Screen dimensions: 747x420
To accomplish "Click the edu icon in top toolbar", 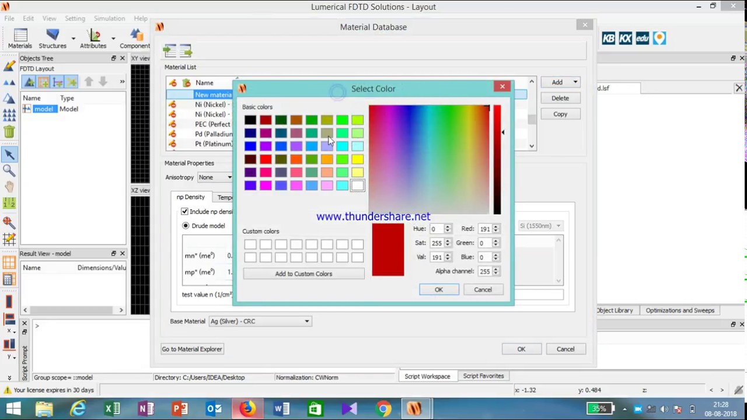I will click(x=643, y=38).
